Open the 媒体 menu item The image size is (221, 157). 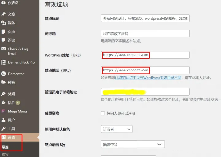point(11,23)
